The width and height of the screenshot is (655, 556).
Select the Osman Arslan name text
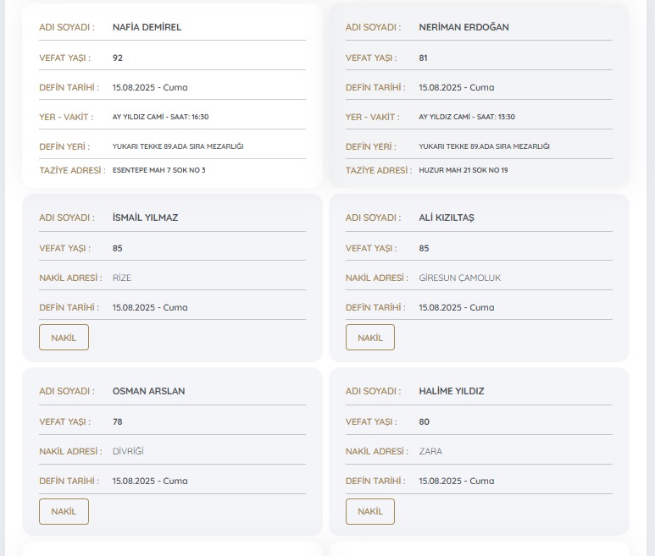pyautogui.click(x=148, y=391)
